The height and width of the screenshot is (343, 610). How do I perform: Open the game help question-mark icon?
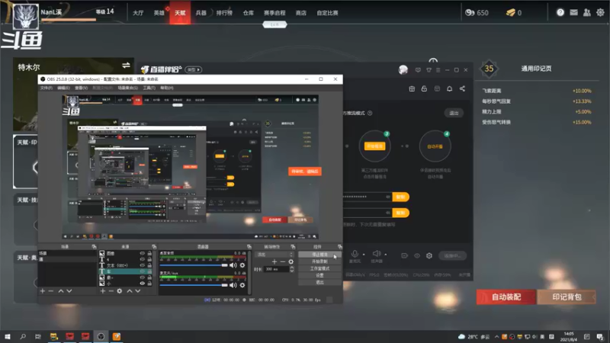pos(560,12)
